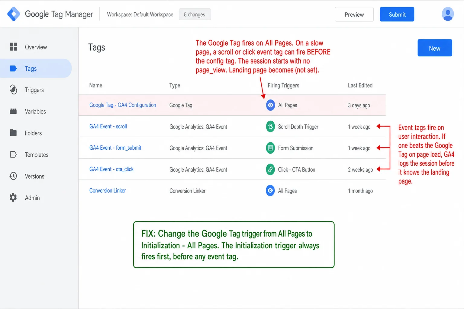Click the Triggers circle icon
464x309 pixels.
point(13,90)
